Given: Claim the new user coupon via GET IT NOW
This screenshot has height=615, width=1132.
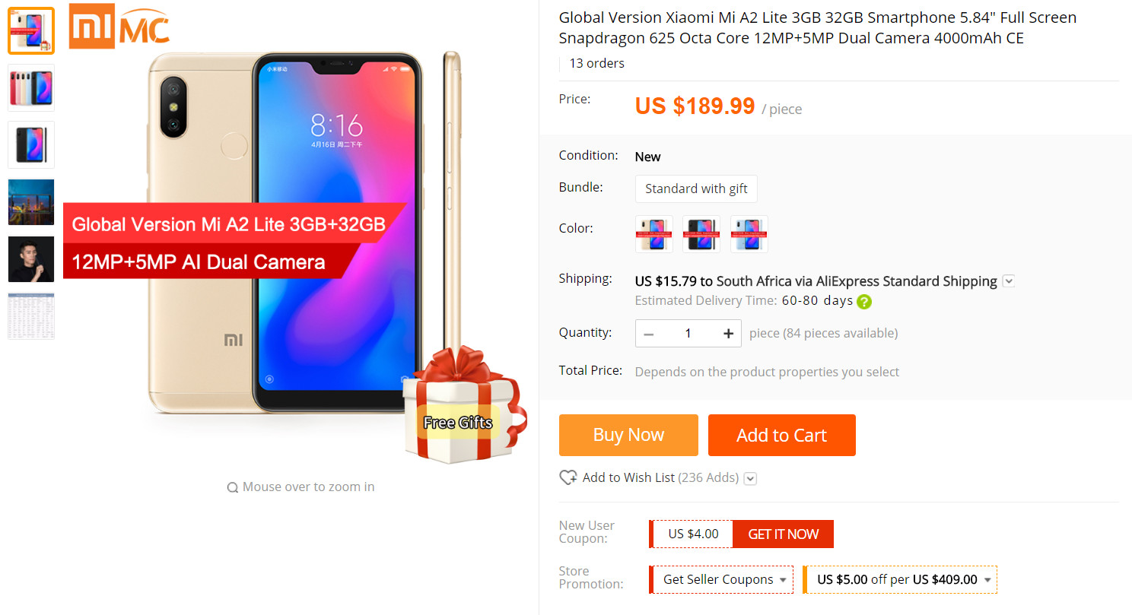Looking at the screenshot, I should click(783, 534).
